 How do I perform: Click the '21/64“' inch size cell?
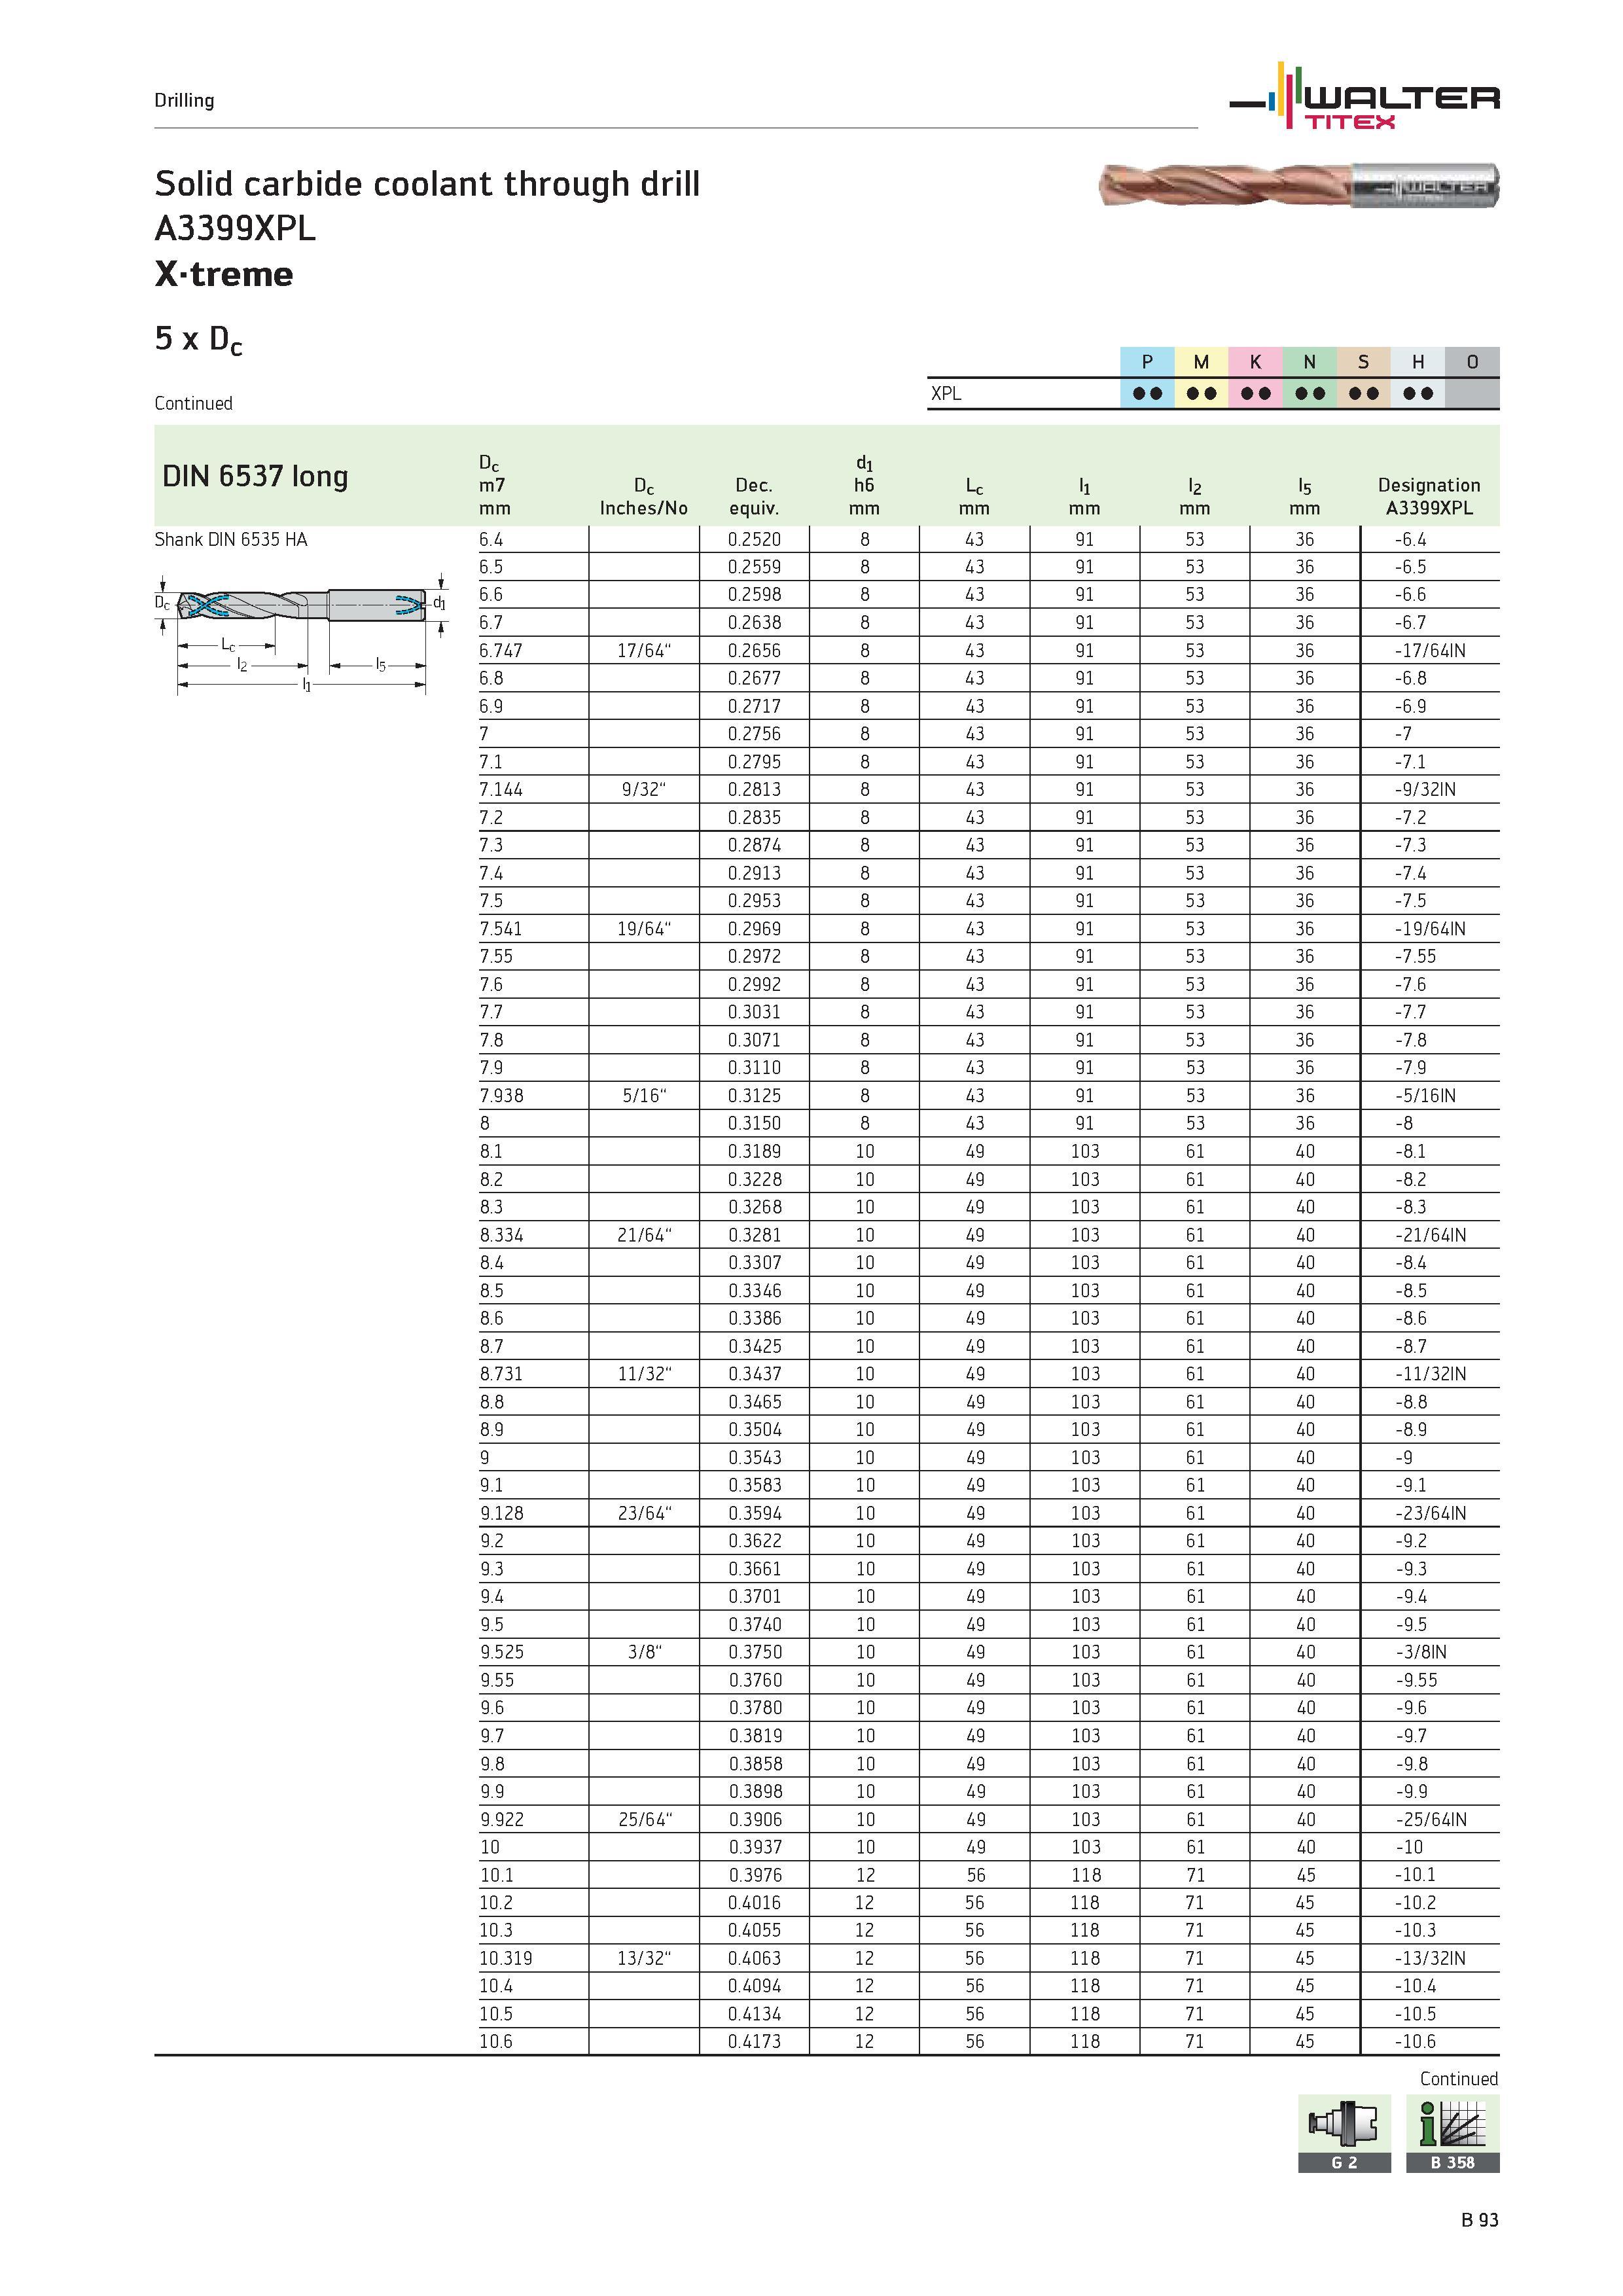[644, 1236]
